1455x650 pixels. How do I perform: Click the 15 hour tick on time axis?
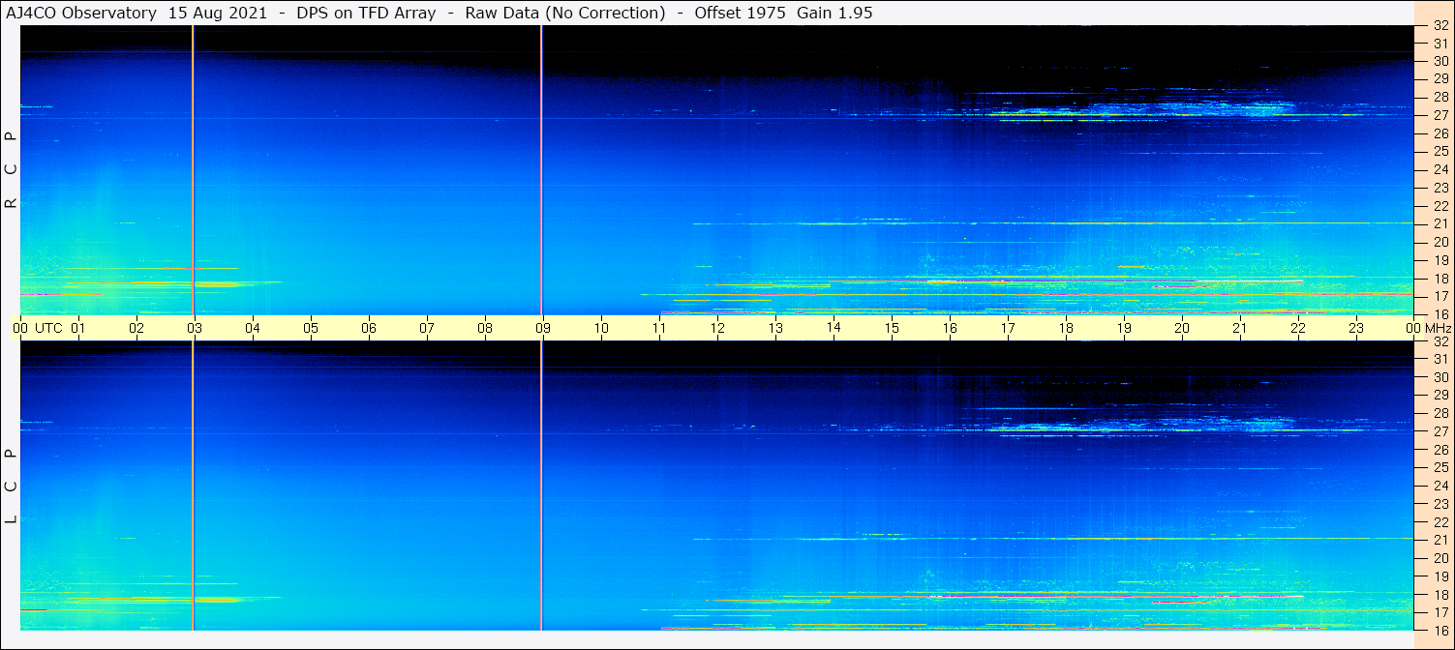[x=892, y=328]
